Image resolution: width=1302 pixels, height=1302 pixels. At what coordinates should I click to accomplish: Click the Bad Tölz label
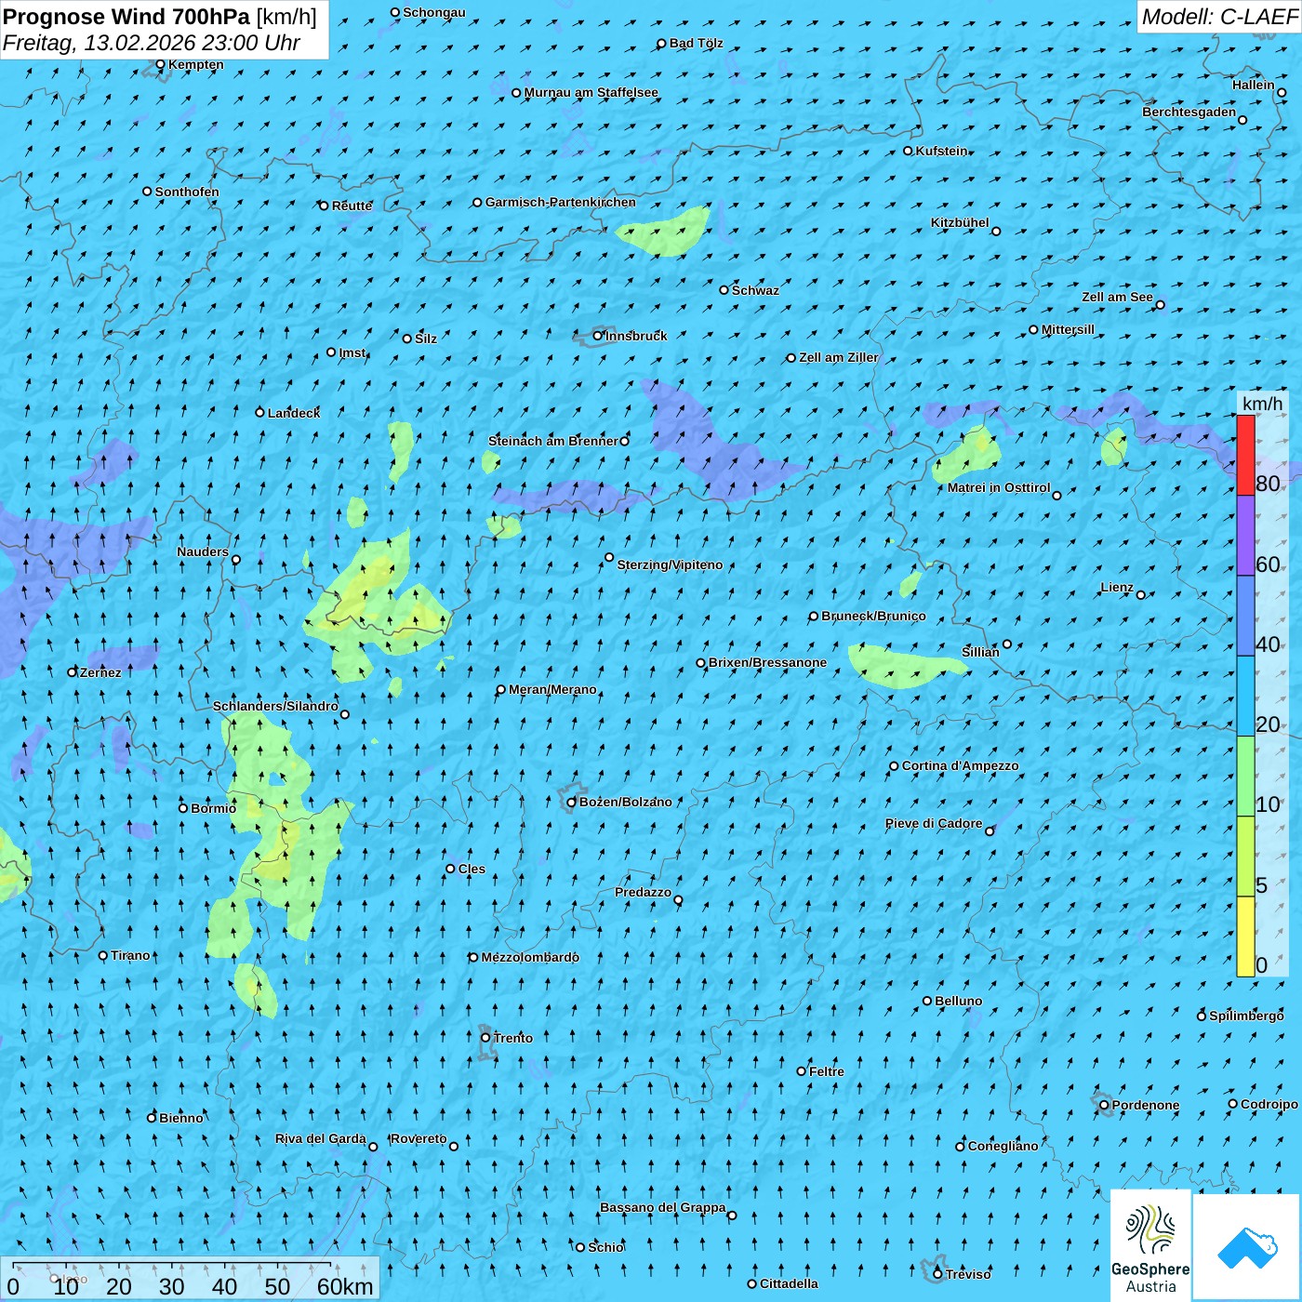[x=696, y=43]
